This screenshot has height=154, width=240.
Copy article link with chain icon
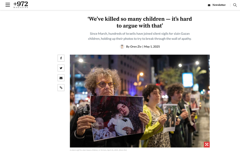pyautogui.click(x=61, y=88)
